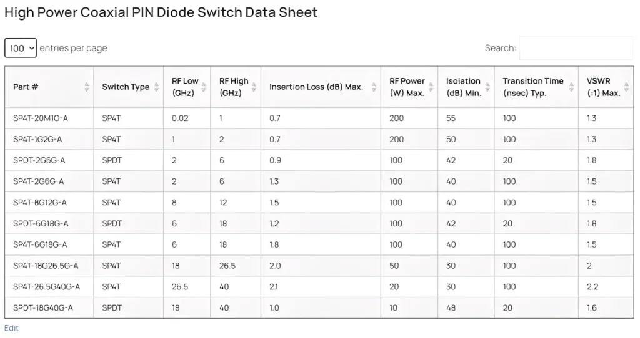Click into the Search input field

(x=576, y=48)
